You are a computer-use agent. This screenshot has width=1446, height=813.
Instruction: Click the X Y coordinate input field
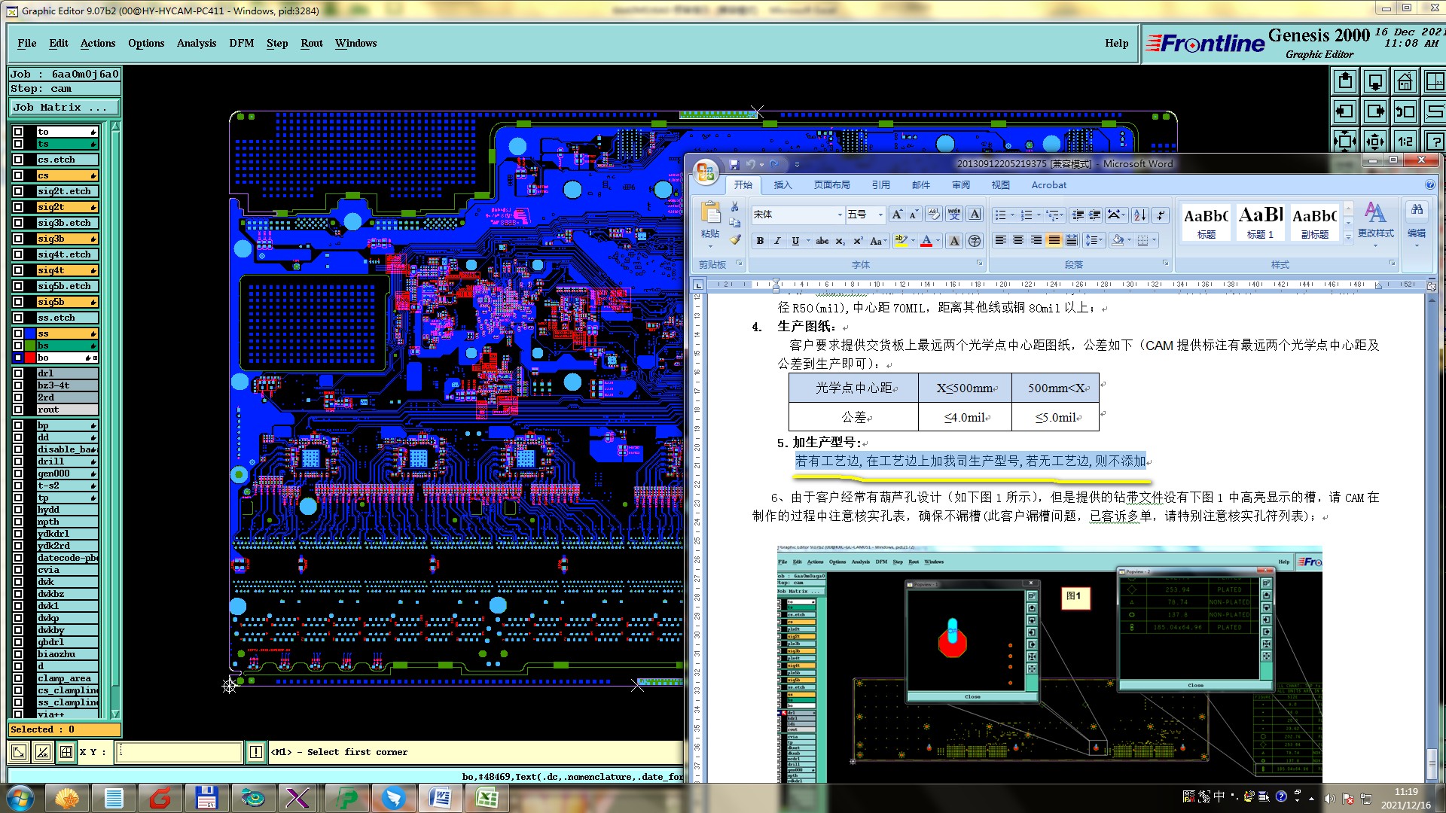[x=179, y=751]
